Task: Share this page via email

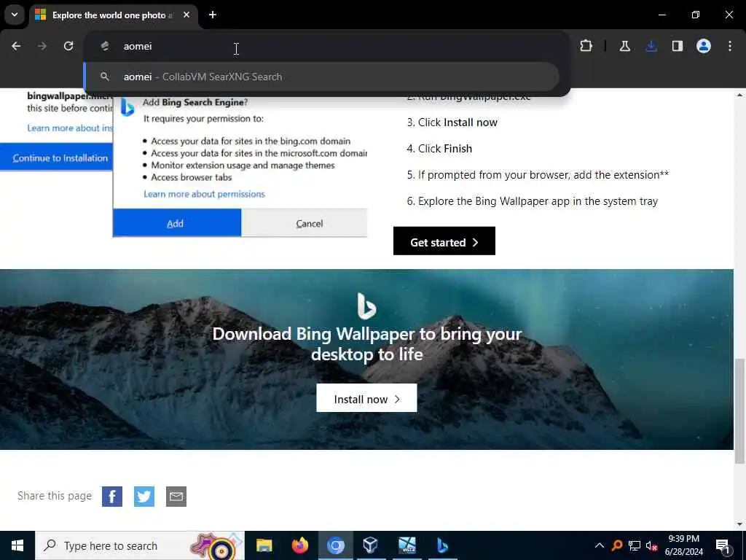Action: click(x=176, y=497)
